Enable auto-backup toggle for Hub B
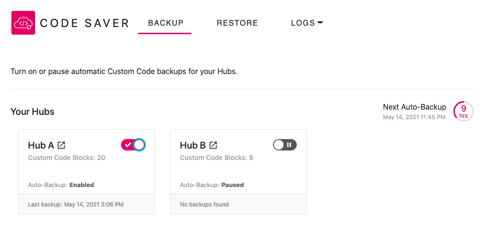 tap(285, 145)
